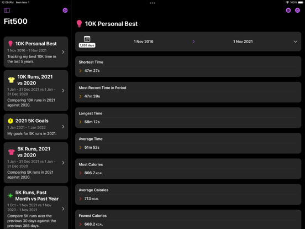
Task: Click the Average Calories label
Action: (93, 190)
